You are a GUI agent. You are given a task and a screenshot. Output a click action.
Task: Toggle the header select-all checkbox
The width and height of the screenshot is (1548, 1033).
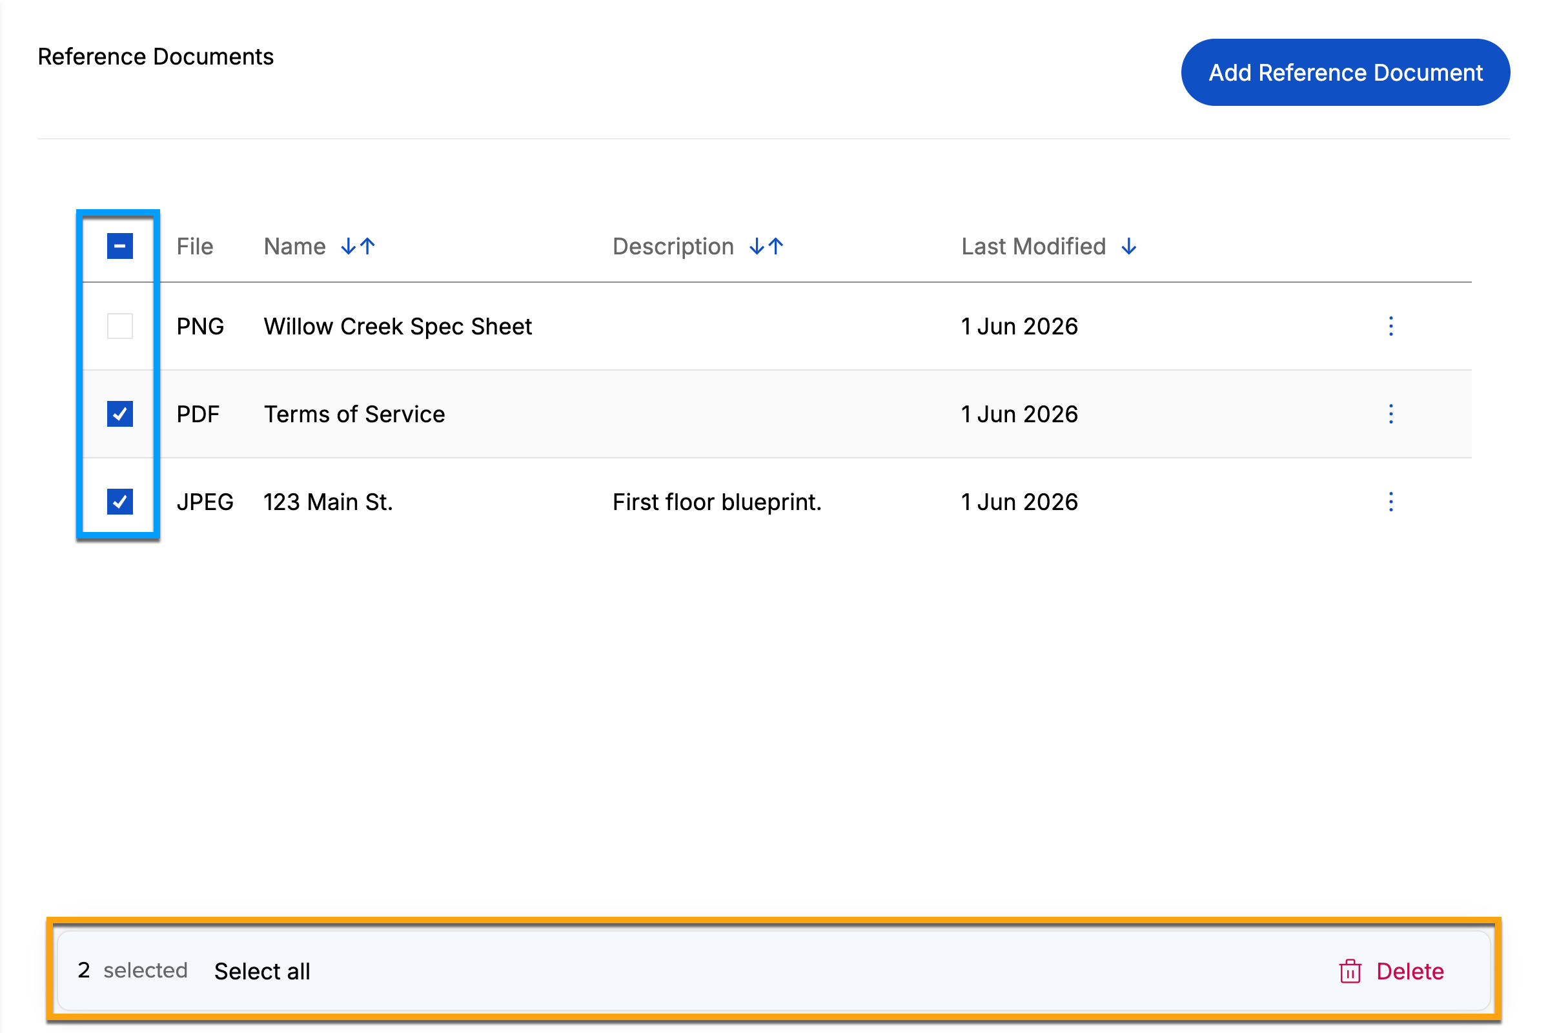120,247
